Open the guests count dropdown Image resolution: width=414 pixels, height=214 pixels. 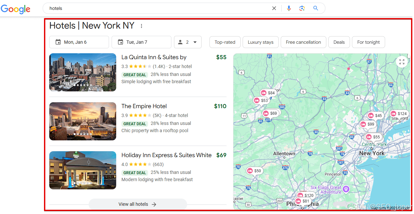pyautogui.click(x=187, y=42)
